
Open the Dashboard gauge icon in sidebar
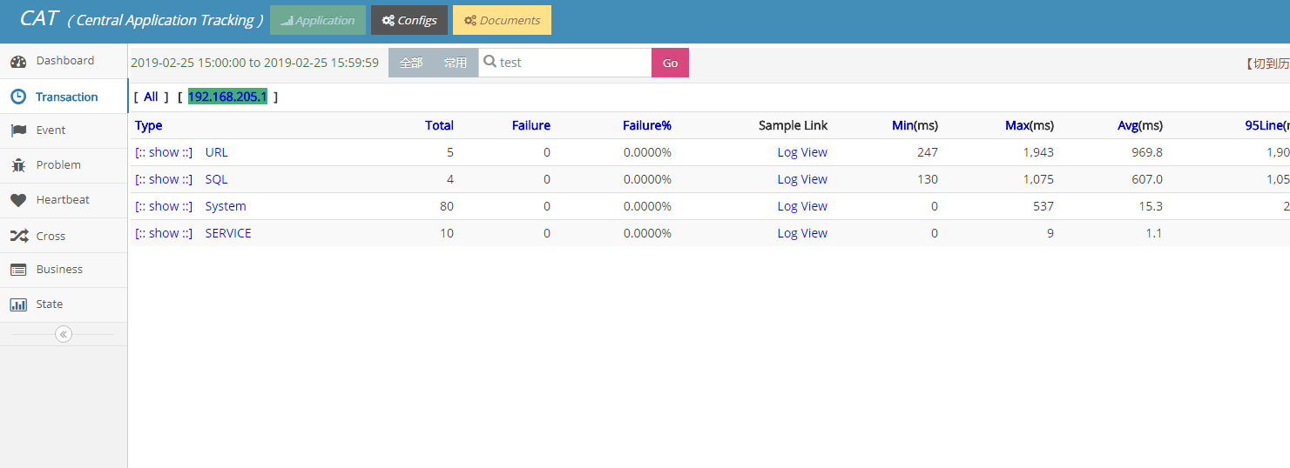[x=18, y=62]
